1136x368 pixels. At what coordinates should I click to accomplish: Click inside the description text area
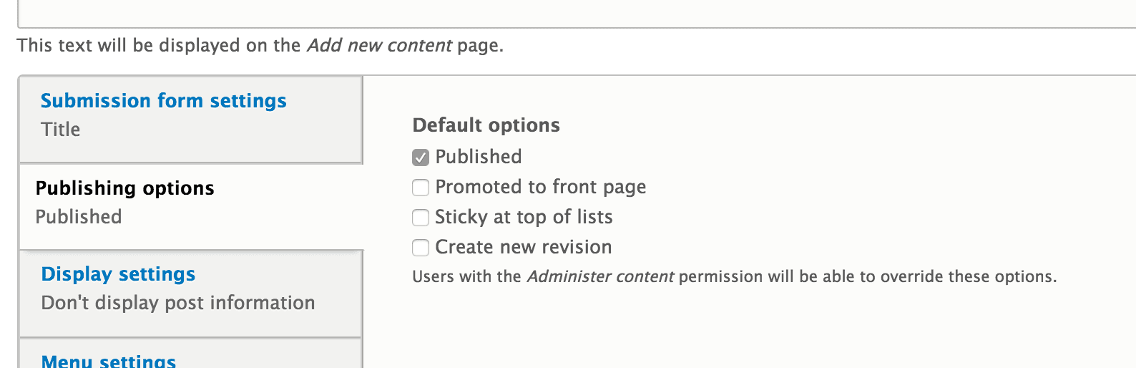(x=572, y=13)
